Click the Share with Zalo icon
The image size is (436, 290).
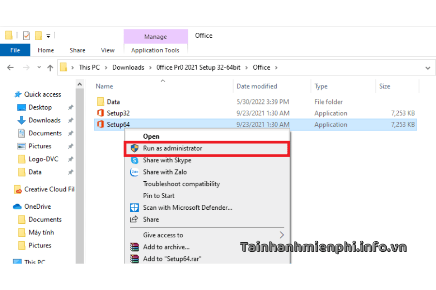(135, 172)
